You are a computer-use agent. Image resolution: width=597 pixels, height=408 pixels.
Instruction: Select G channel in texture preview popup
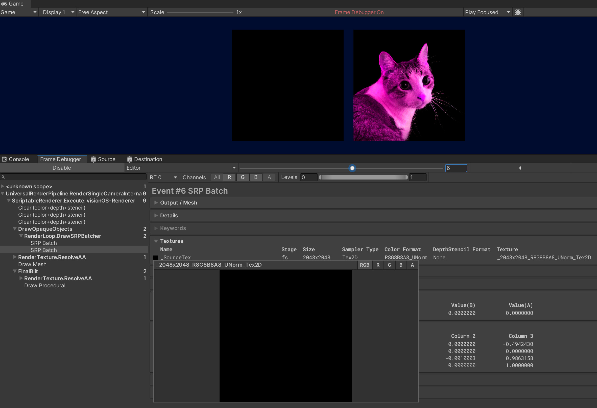[389, 265]
